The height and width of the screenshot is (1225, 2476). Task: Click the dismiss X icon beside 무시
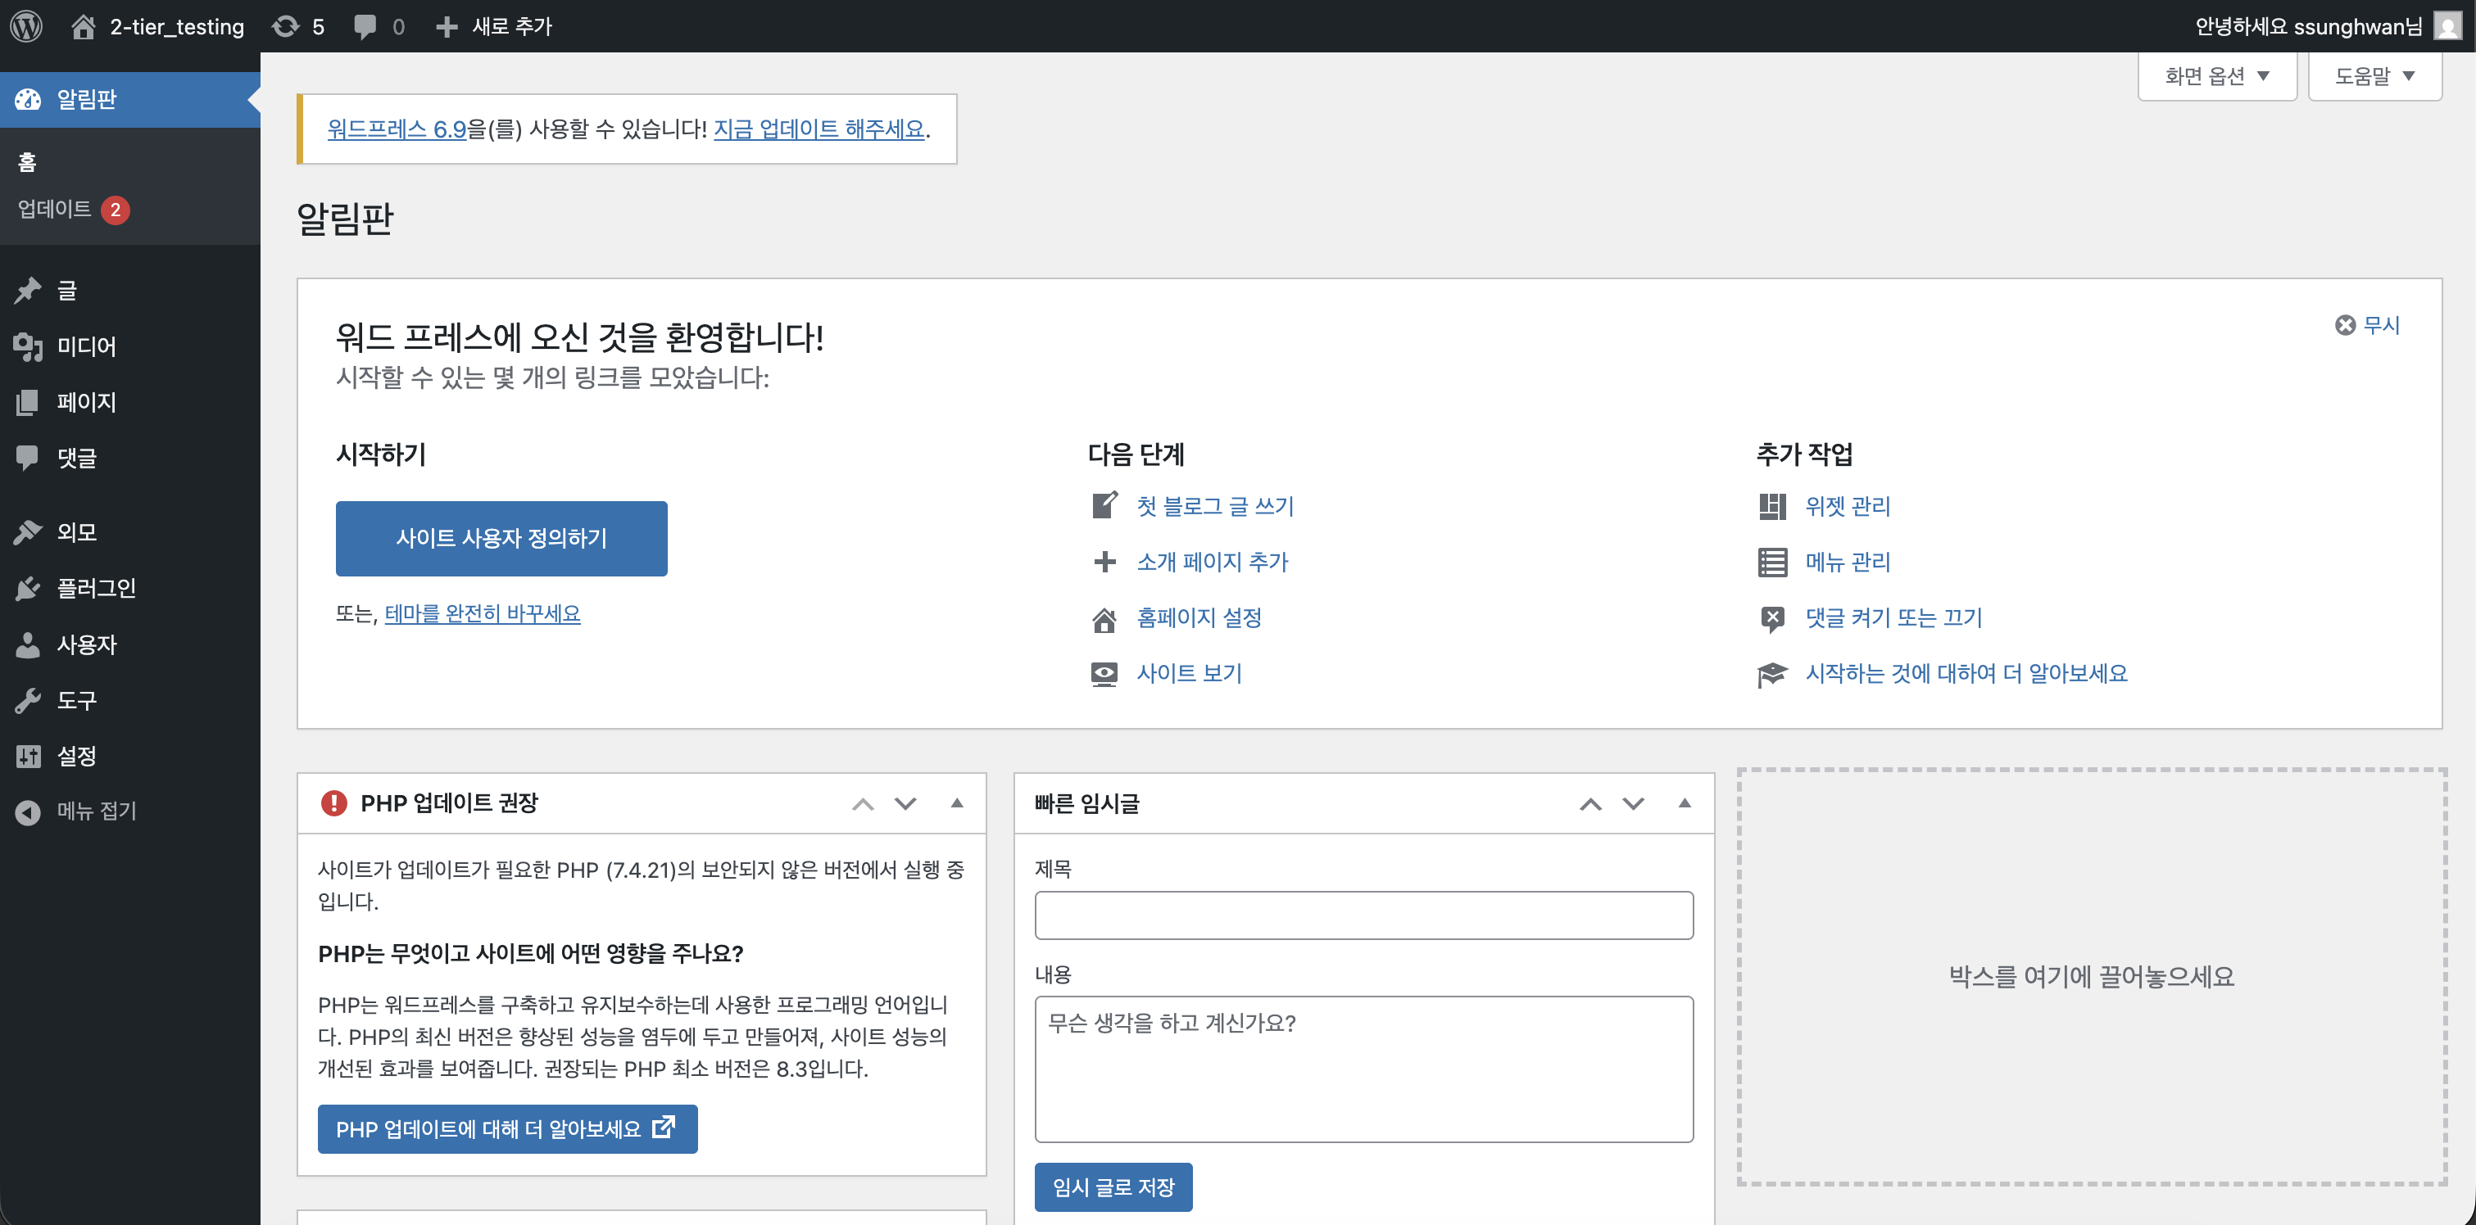(x=2345, y=326)
